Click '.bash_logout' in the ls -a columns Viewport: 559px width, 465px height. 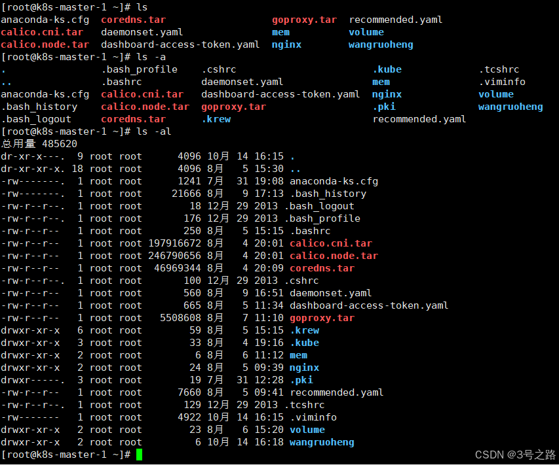pyautogui.click(x=36, y=119)
